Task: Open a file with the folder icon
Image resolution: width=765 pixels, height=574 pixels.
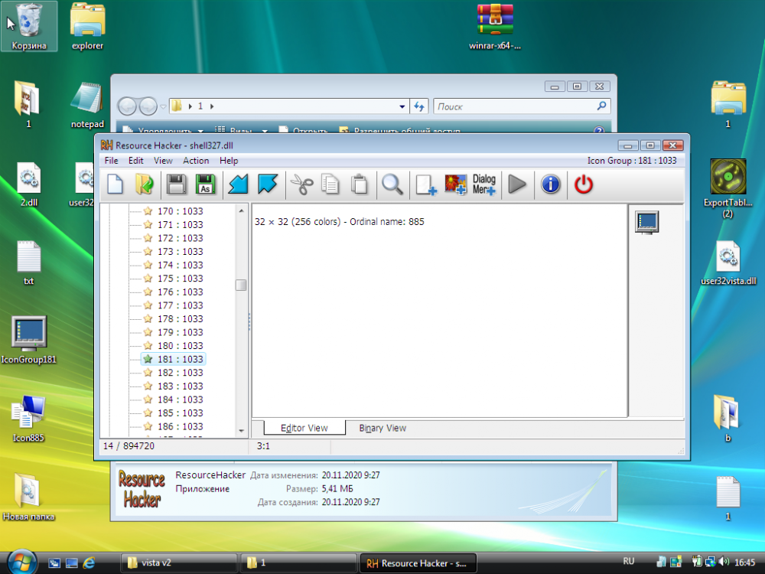Action: pyautogui.click(x=144, y=184)
